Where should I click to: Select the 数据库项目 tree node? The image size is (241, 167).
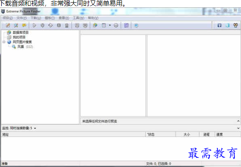pos(20,32)
